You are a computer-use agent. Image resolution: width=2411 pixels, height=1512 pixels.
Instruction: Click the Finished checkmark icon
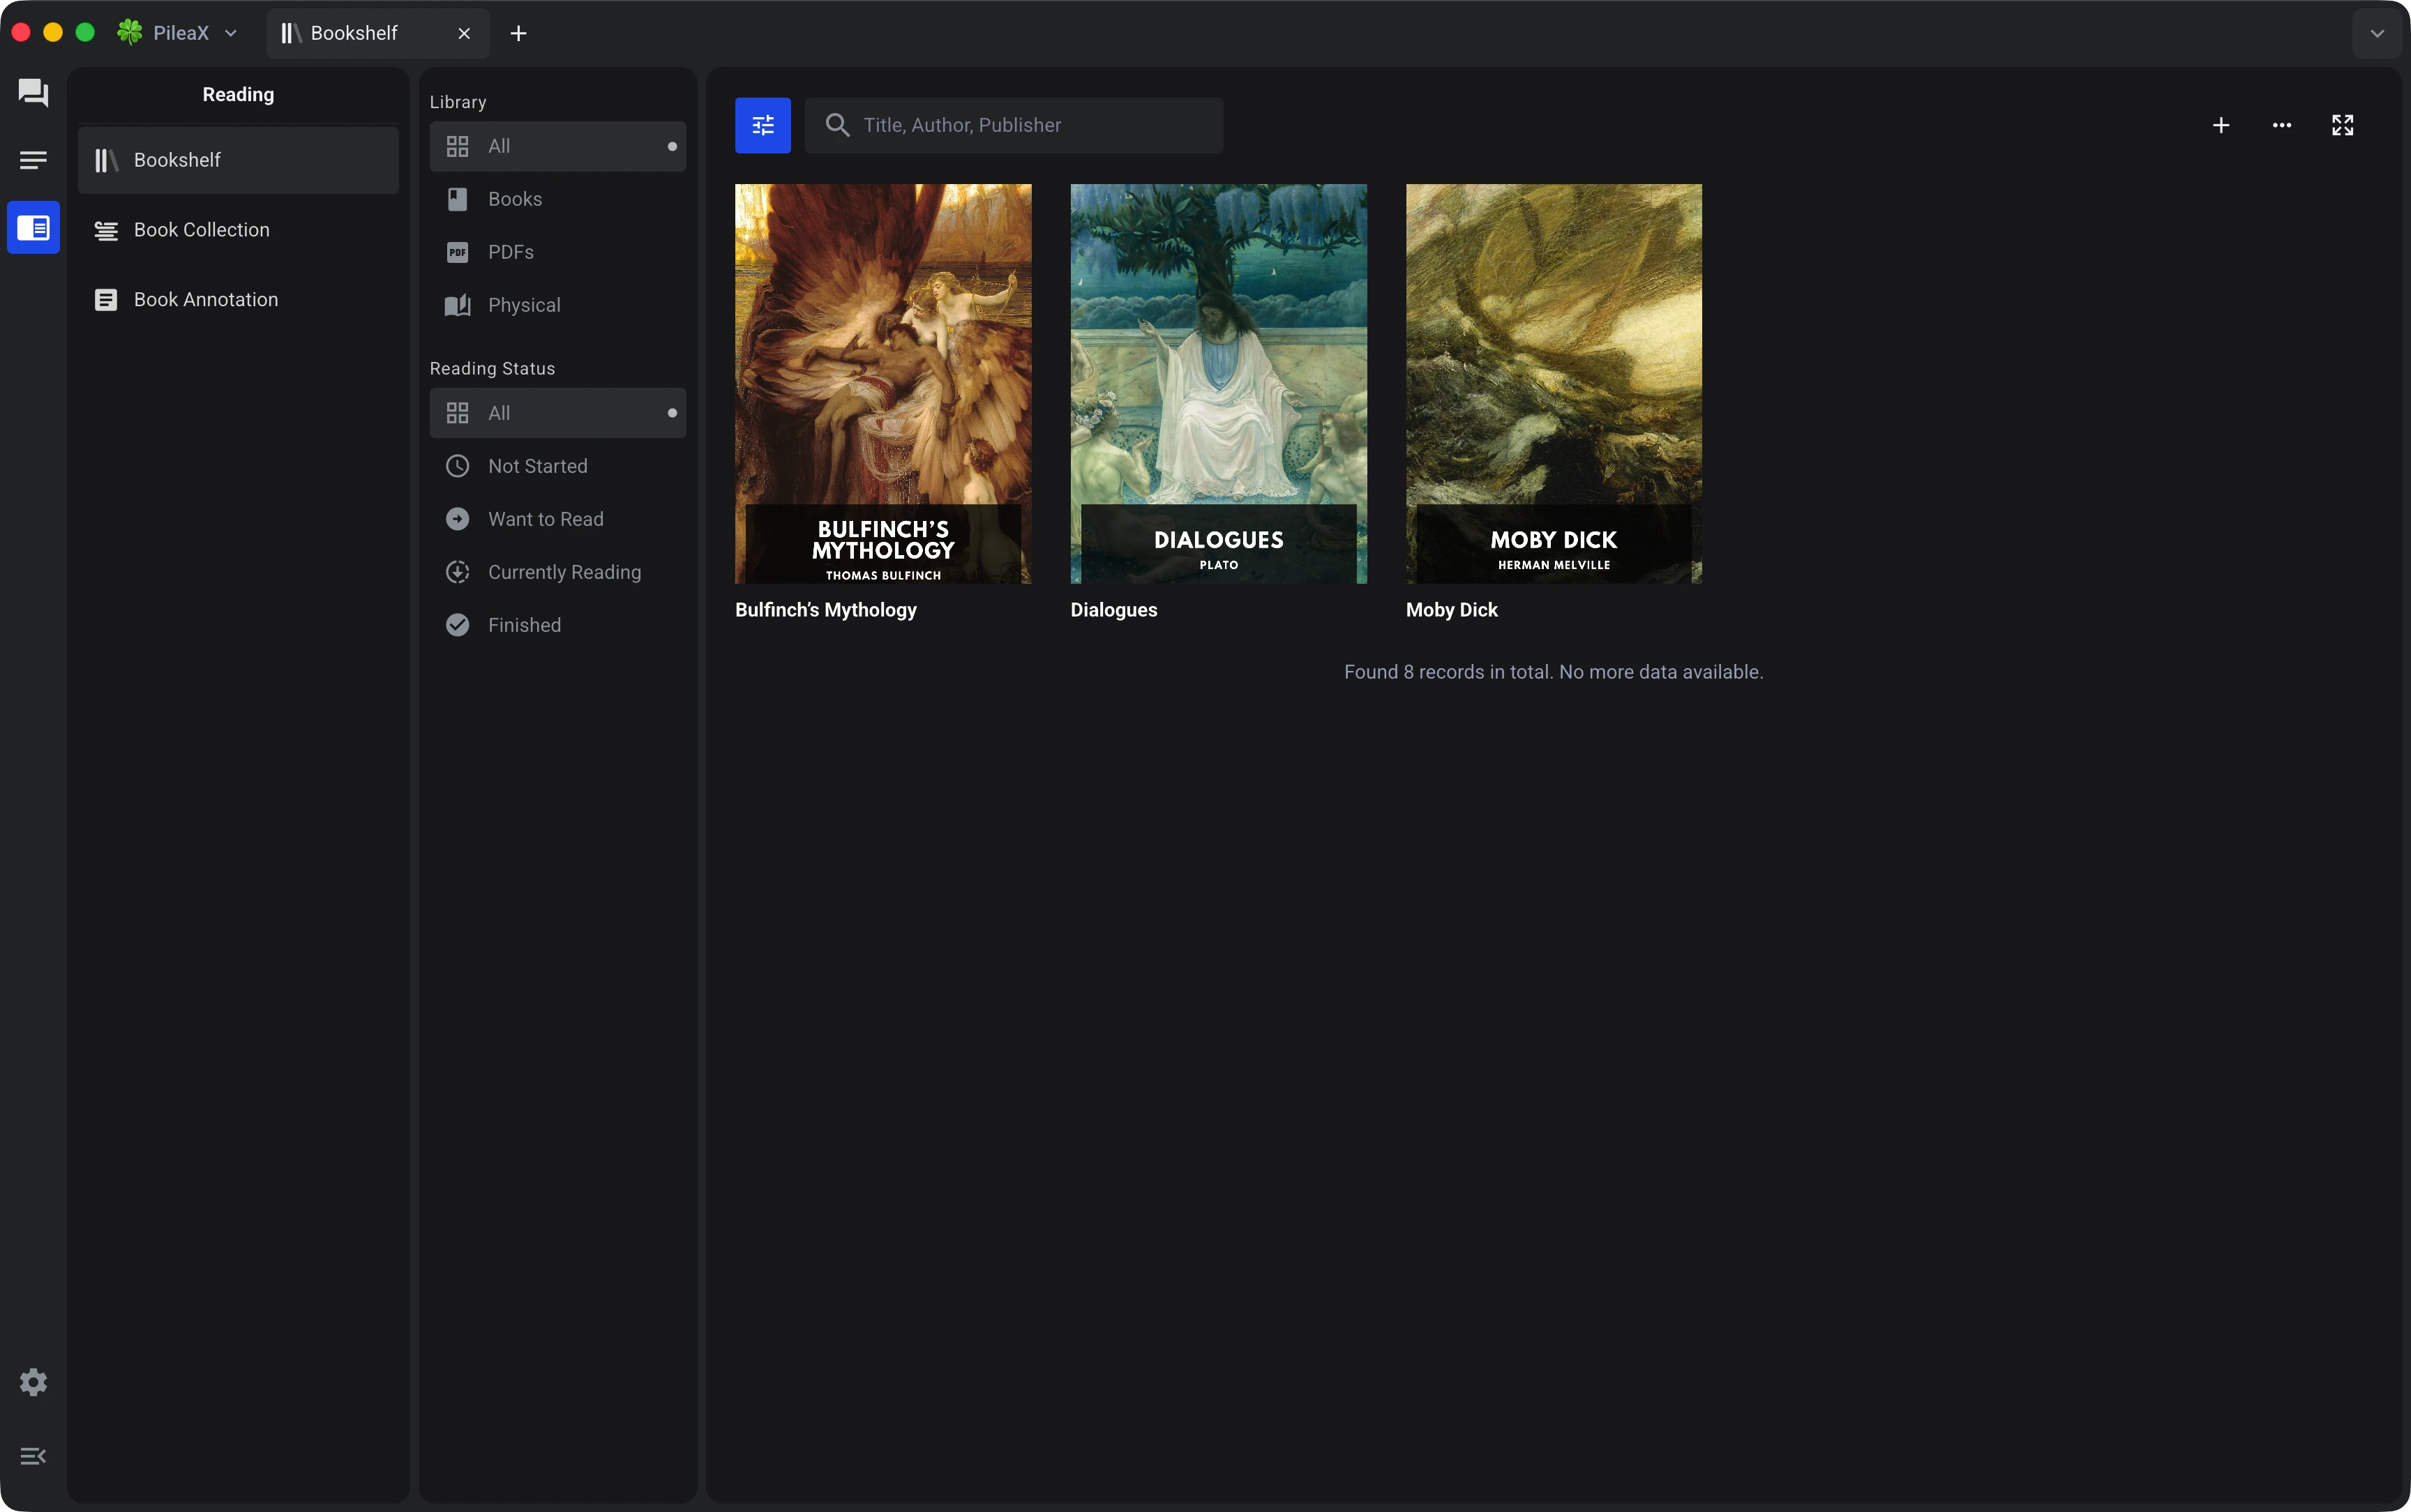point(457,625)
